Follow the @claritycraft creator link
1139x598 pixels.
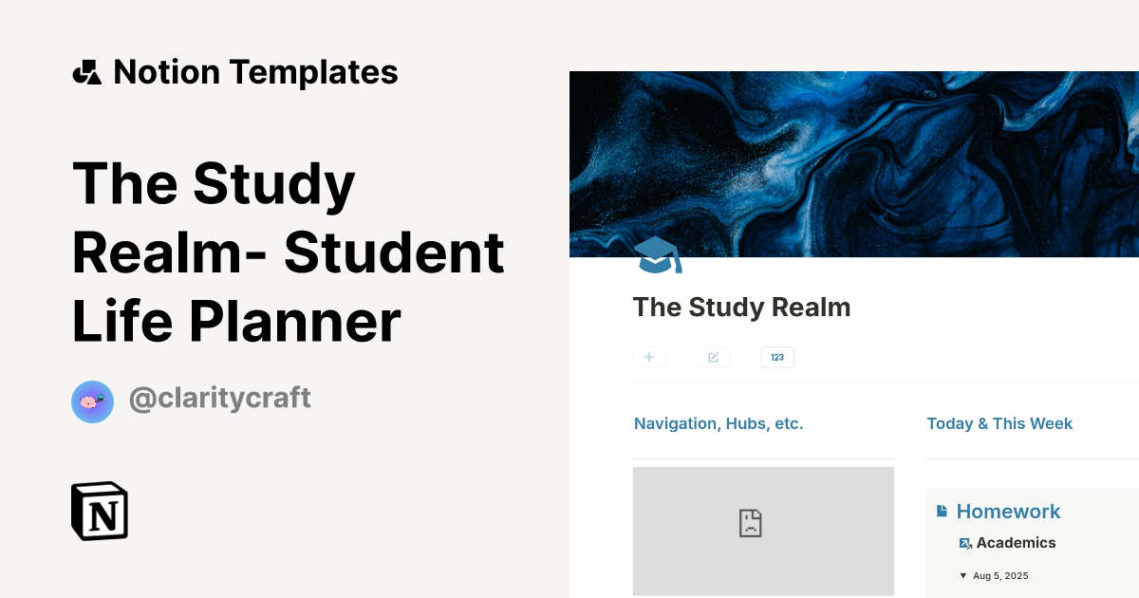(x=220, y=398)
